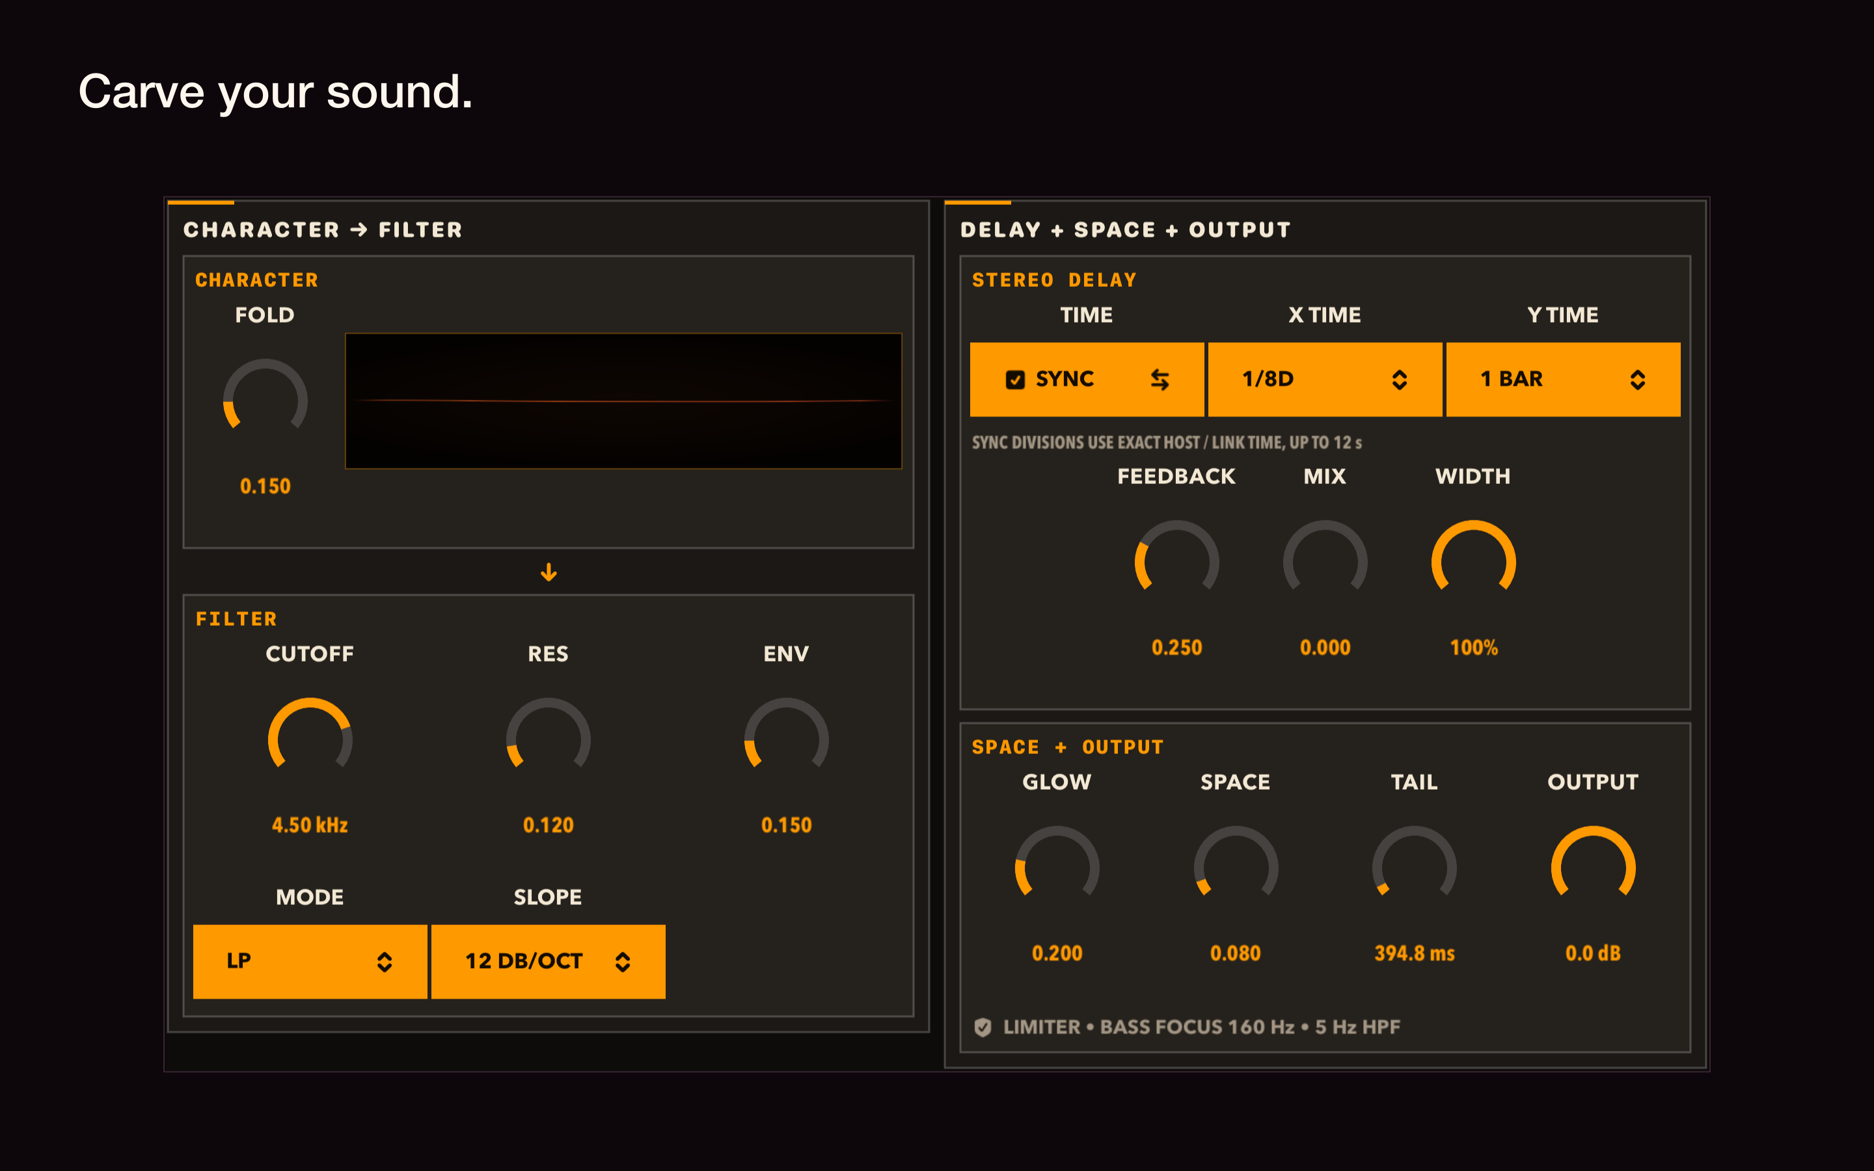Click the WIDTH value 100%

pos(1474,647)
